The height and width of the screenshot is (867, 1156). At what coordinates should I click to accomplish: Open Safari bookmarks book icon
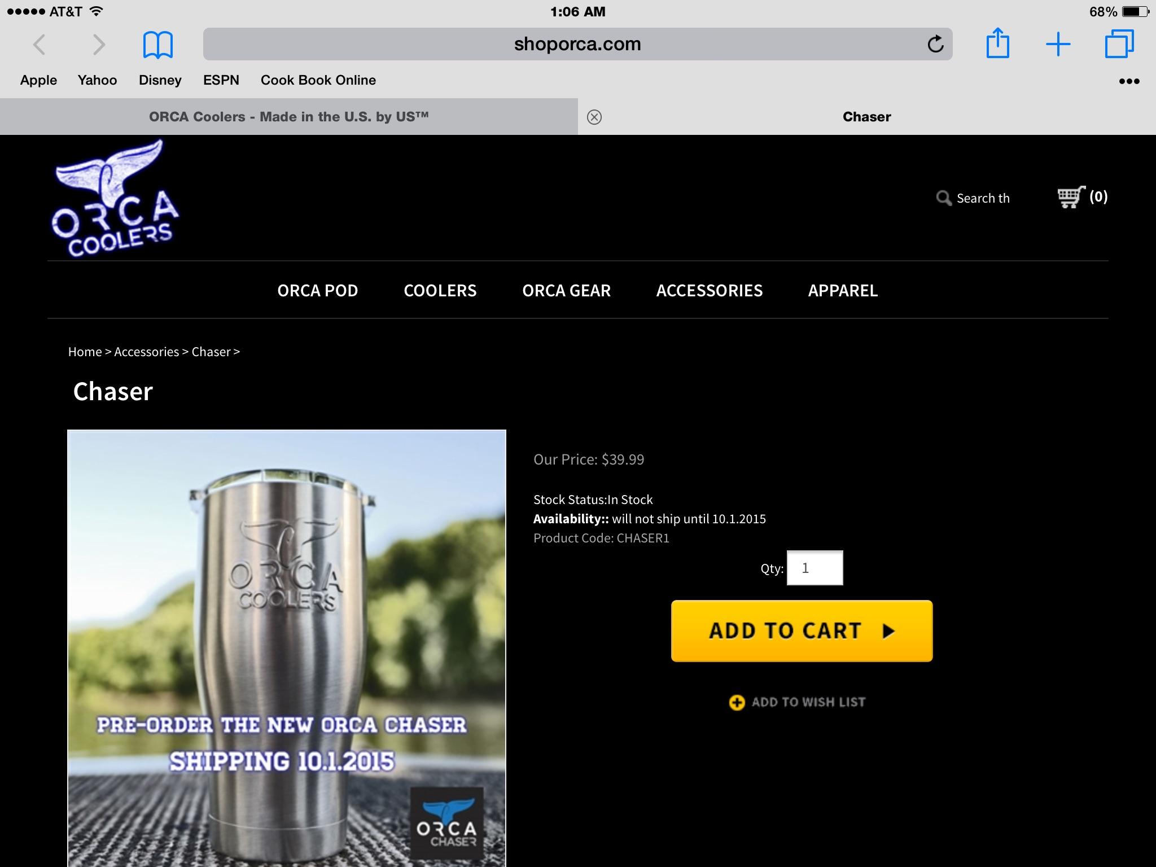tap(158, 45)
